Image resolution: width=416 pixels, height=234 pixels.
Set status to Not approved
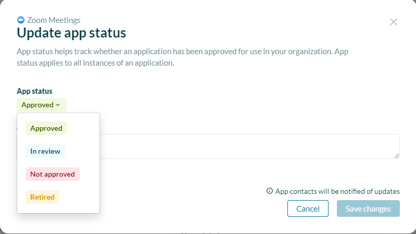click(53, 174)
